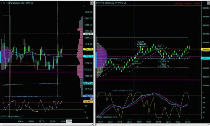Click the Target1 label above 3842.25
The height and width of the screenshot is (126, 210).
coord(140,42)
